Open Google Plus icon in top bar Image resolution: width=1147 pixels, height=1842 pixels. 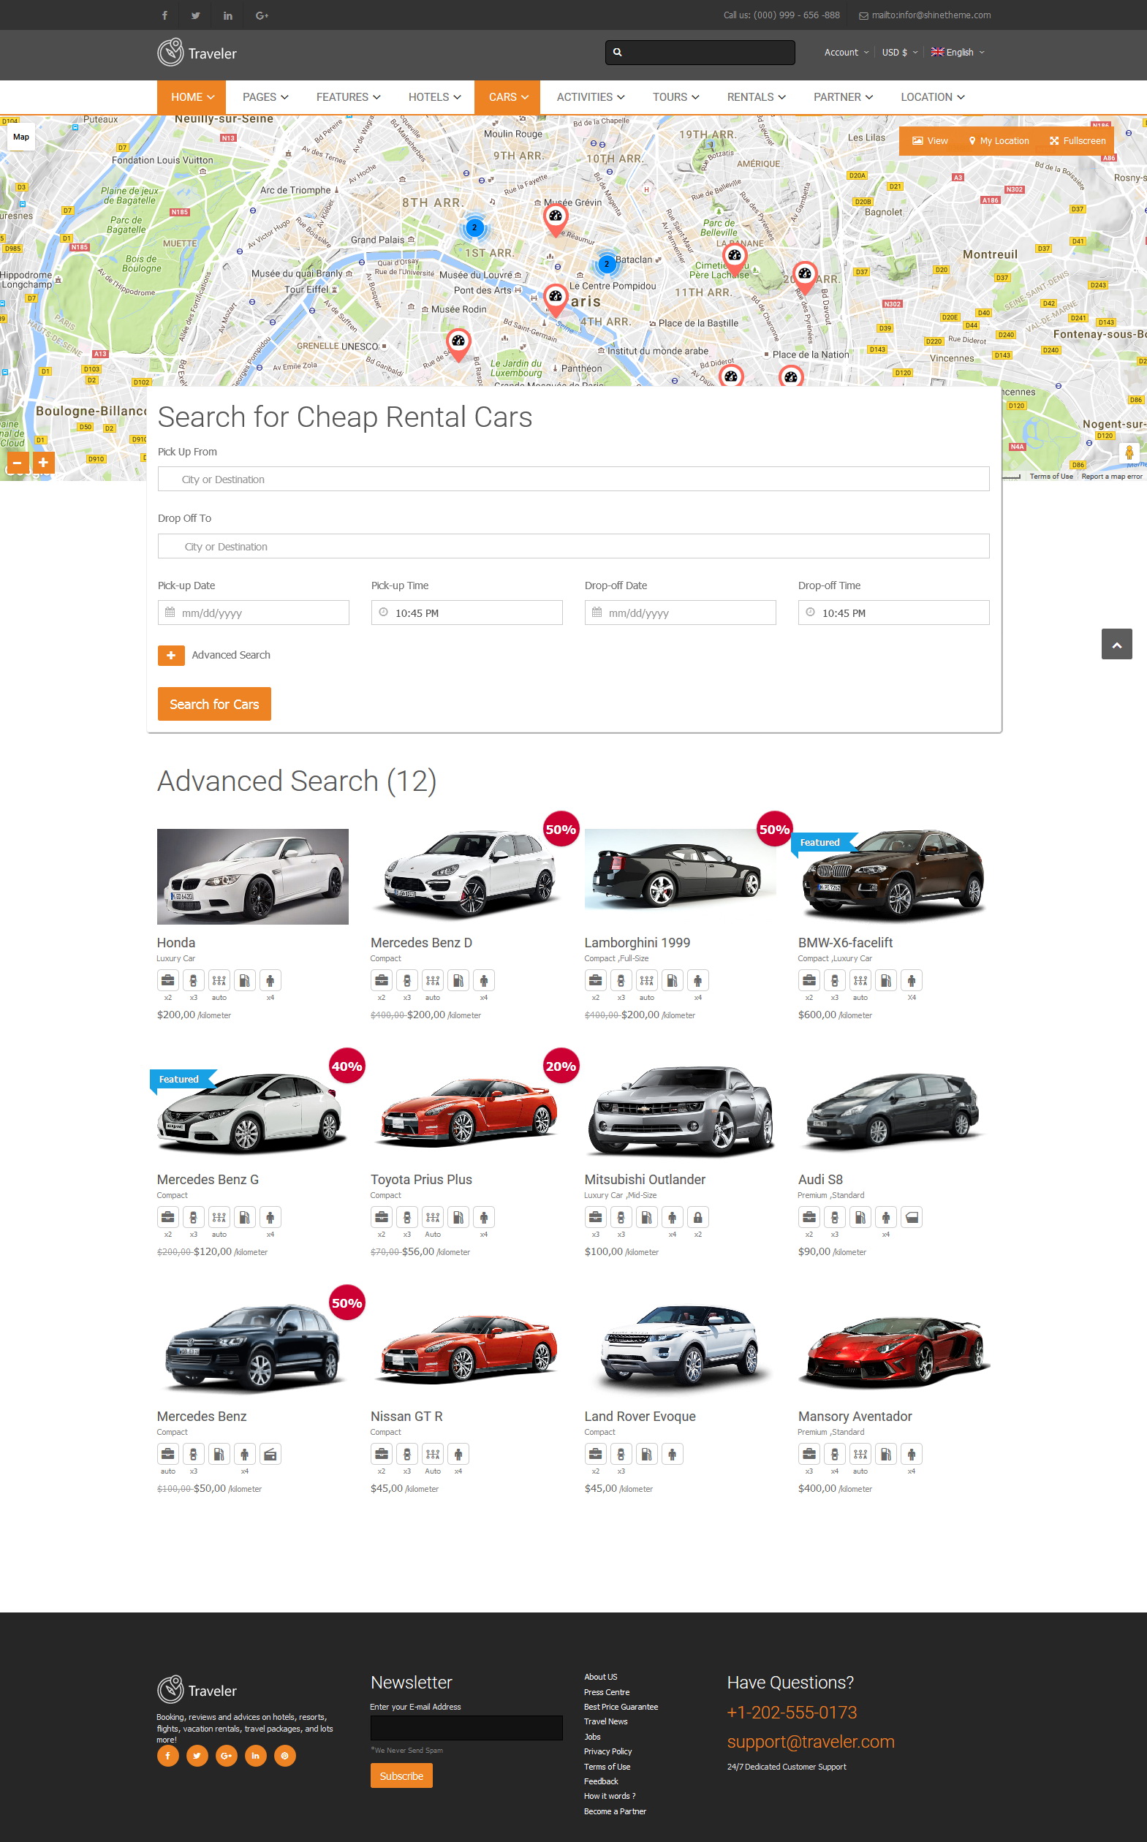(x=262, y=15)
